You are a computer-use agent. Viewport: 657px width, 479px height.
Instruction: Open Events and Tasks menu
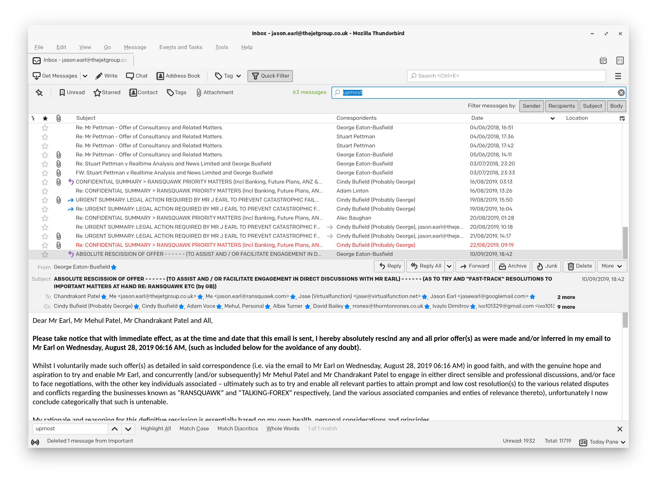pyautogui.click(x=180, y=47)
